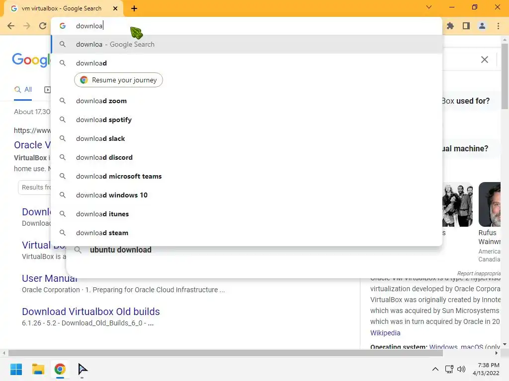Open the User Manual link
This screenshot has height=381, width=509.
[x=50, y=278]
